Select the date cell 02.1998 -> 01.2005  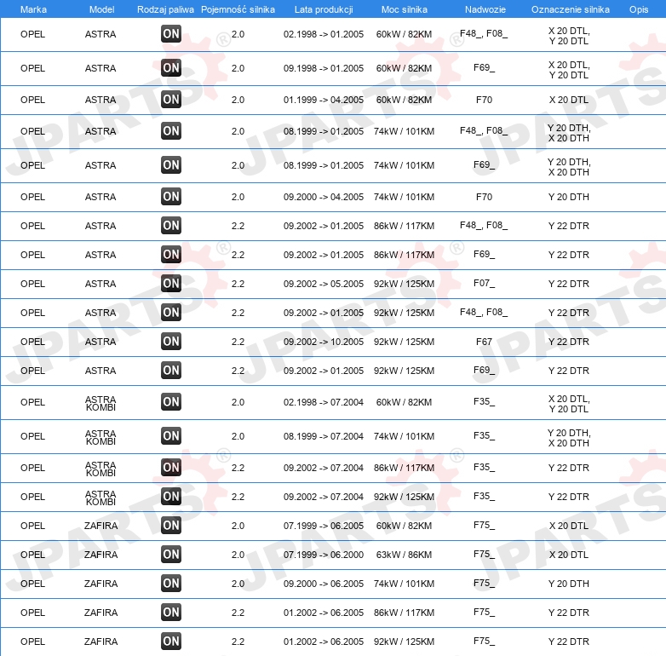point(324,34)
